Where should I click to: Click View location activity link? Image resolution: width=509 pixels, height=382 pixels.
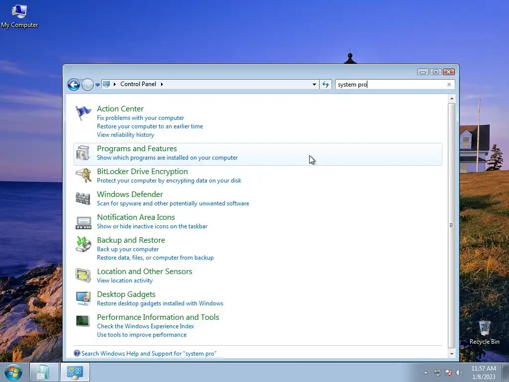click(x=125, y=281)
